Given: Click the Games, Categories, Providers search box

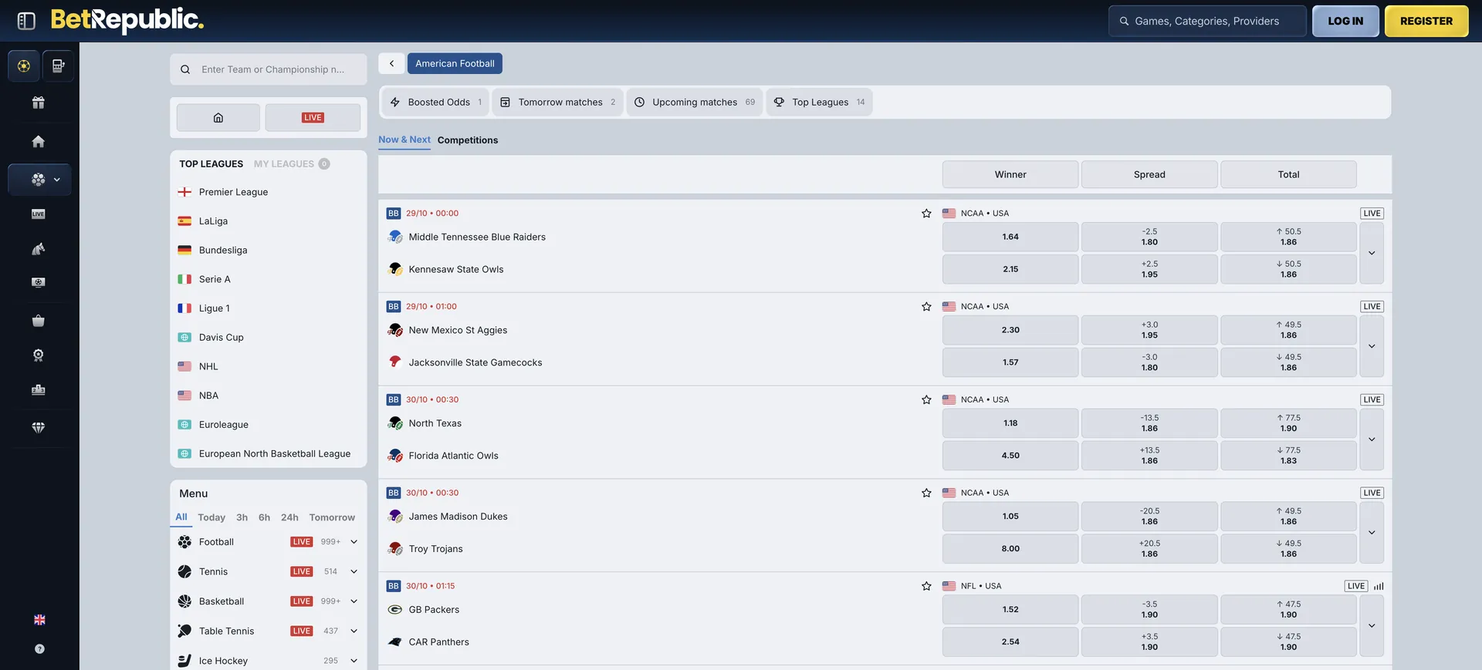Looking at the screenshot, I should [1207, 22].
